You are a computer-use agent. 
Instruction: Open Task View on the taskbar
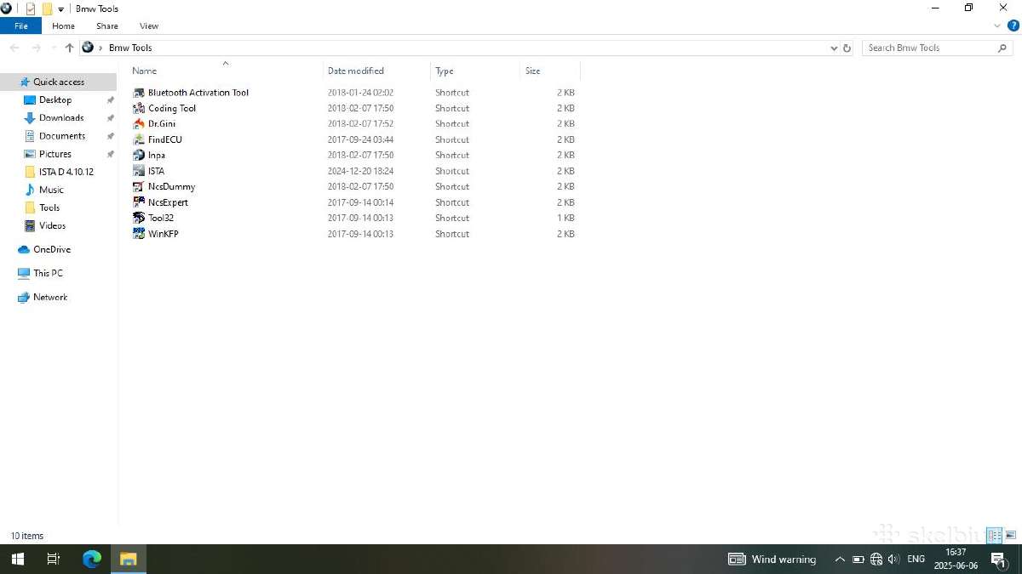[x=53, y=559]
